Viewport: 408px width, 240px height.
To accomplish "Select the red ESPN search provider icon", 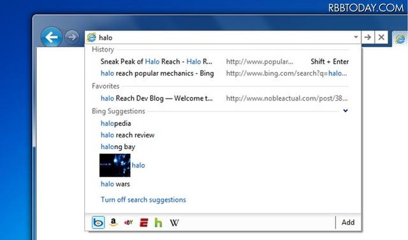I will (x=143, y=223).
